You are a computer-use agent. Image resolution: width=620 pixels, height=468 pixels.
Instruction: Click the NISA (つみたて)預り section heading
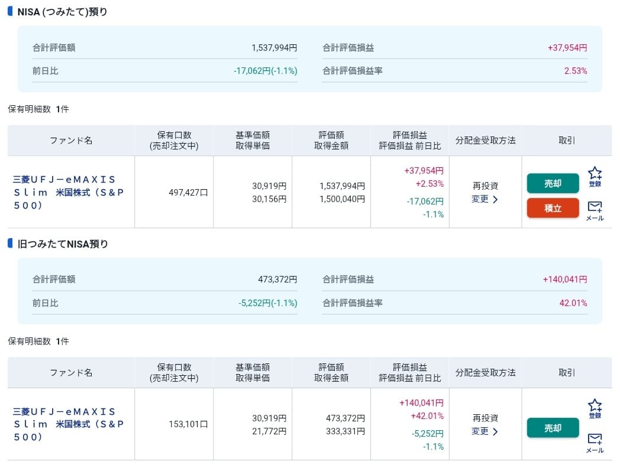click(x=62, y=12)
